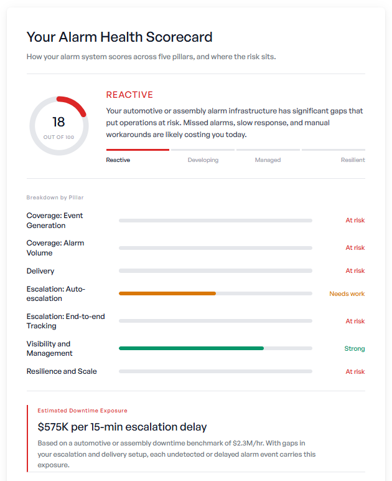Click the Resilience and Scale pillar label

62,371
